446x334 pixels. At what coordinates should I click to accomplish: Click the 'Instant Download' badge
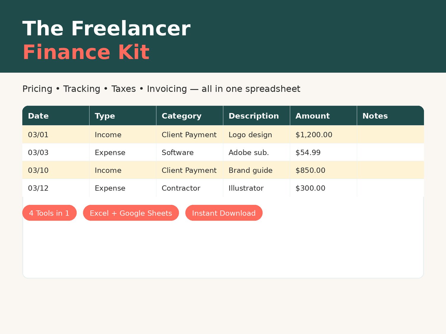click(224, 213)
